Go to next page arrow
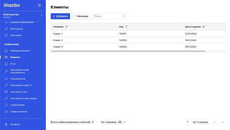The height and width of the screenshot is (130, 230). point(223,122)
